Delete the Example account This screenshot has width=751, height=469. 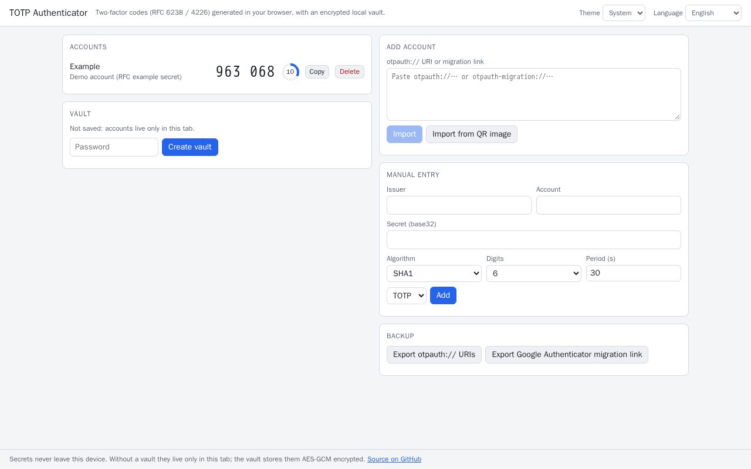click(350, 72)
